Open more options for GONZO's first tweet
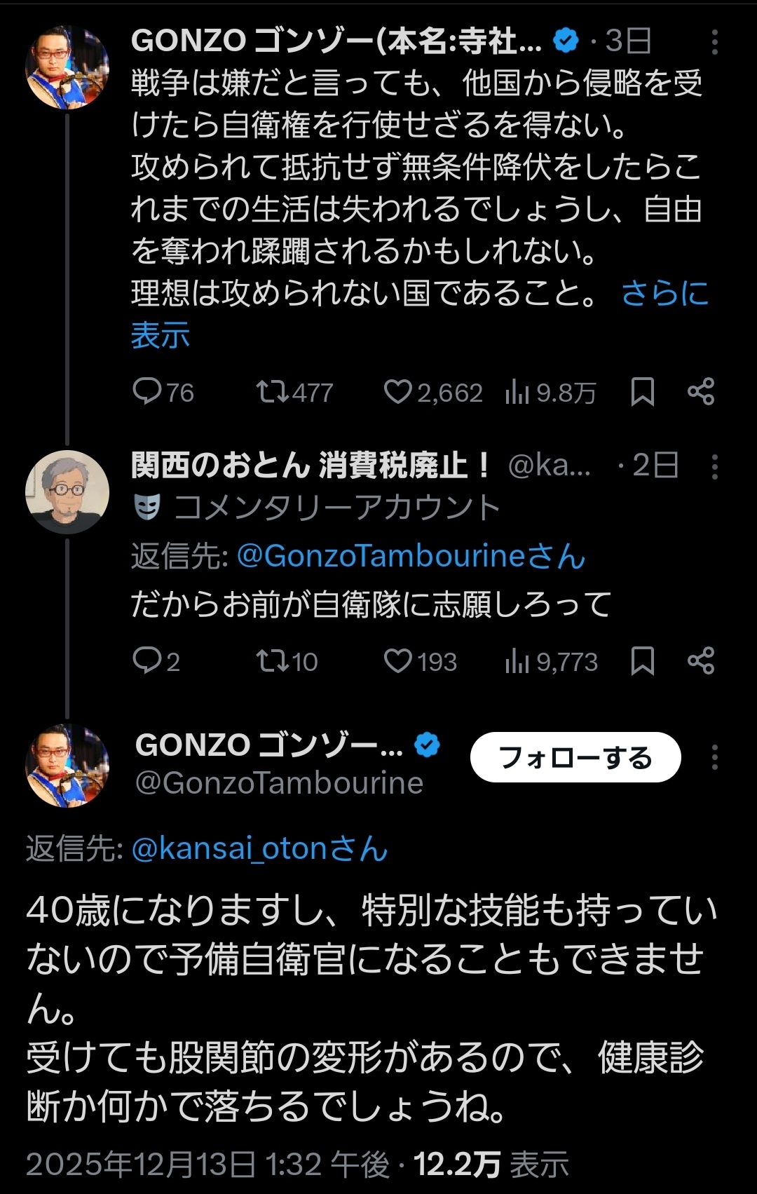 coord(714,43)
